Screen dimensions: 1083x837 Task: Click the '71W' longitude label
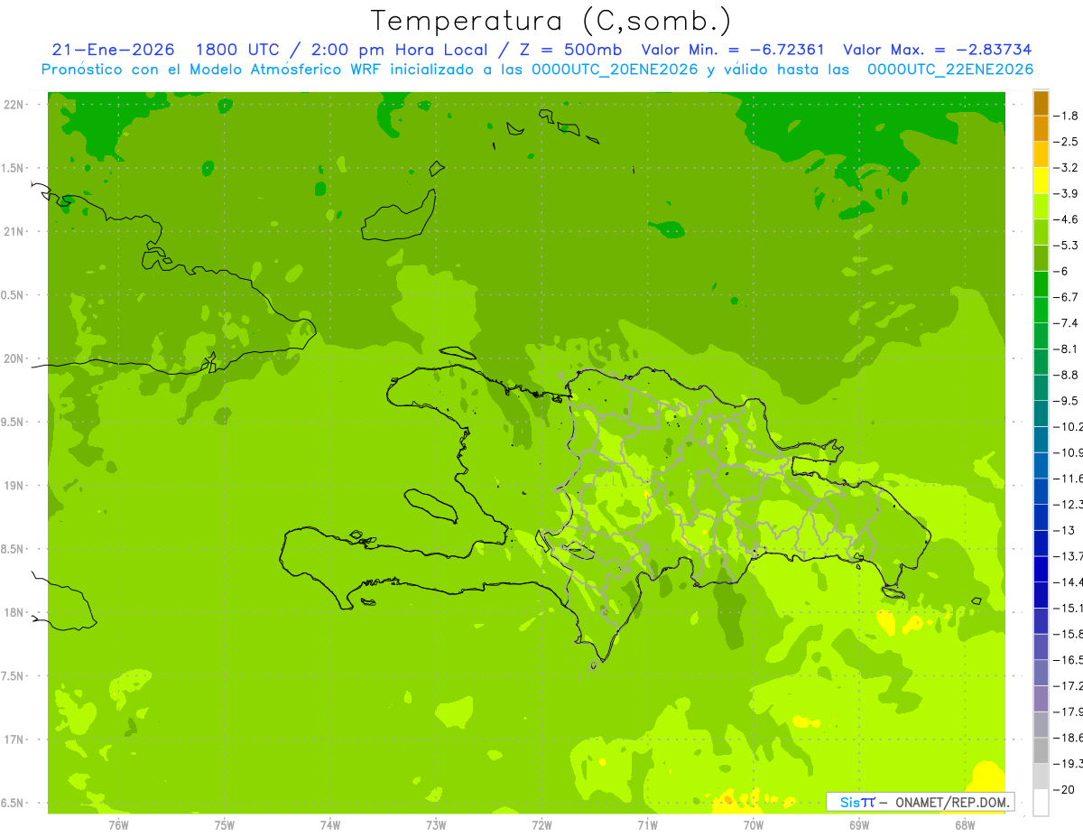click(x=647, y=824)
